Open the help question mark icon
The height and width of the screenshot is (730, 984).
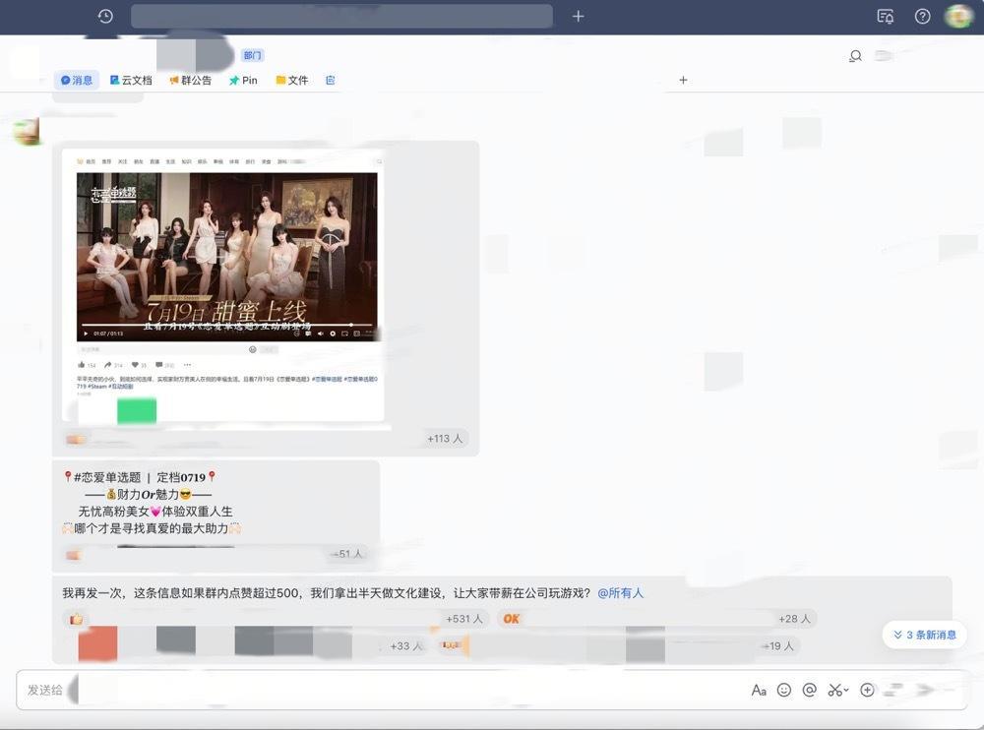(923, 17)
